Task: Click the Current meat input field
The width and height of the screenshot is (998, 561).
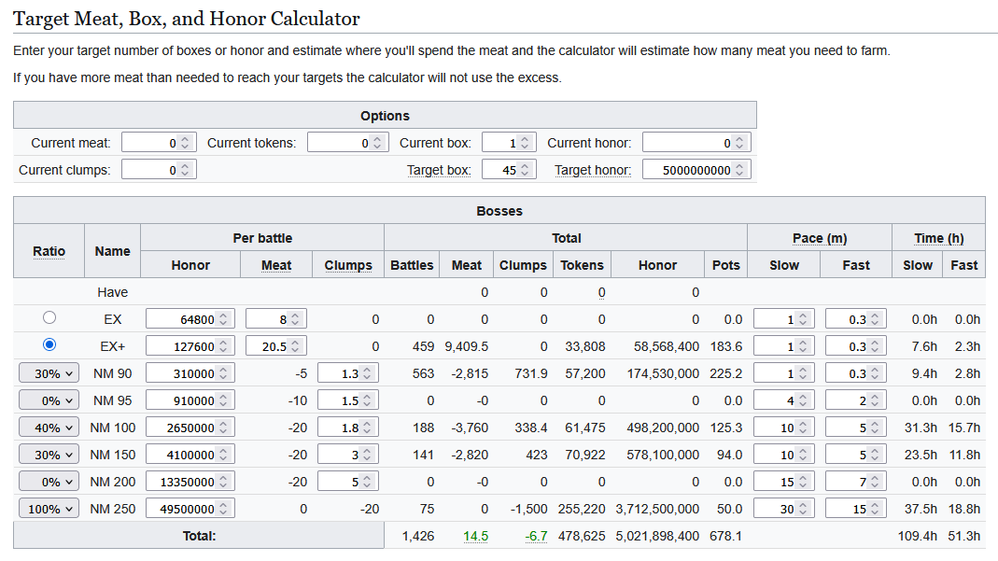Action: coord(159,143)
